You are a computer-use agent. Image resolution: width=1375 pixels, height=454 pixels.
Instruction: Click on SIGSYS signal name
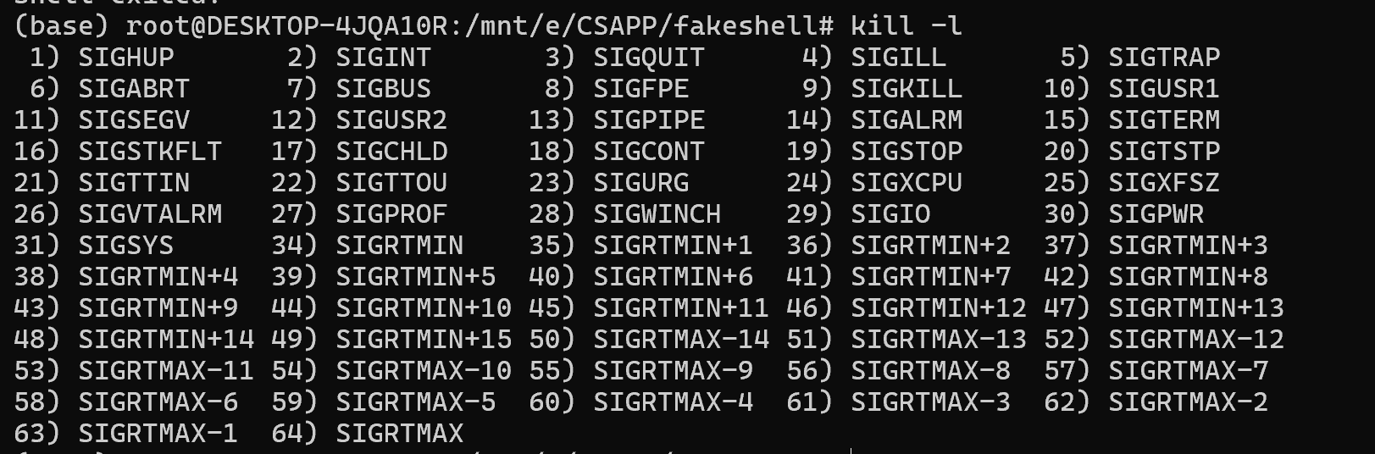[125, 245]
